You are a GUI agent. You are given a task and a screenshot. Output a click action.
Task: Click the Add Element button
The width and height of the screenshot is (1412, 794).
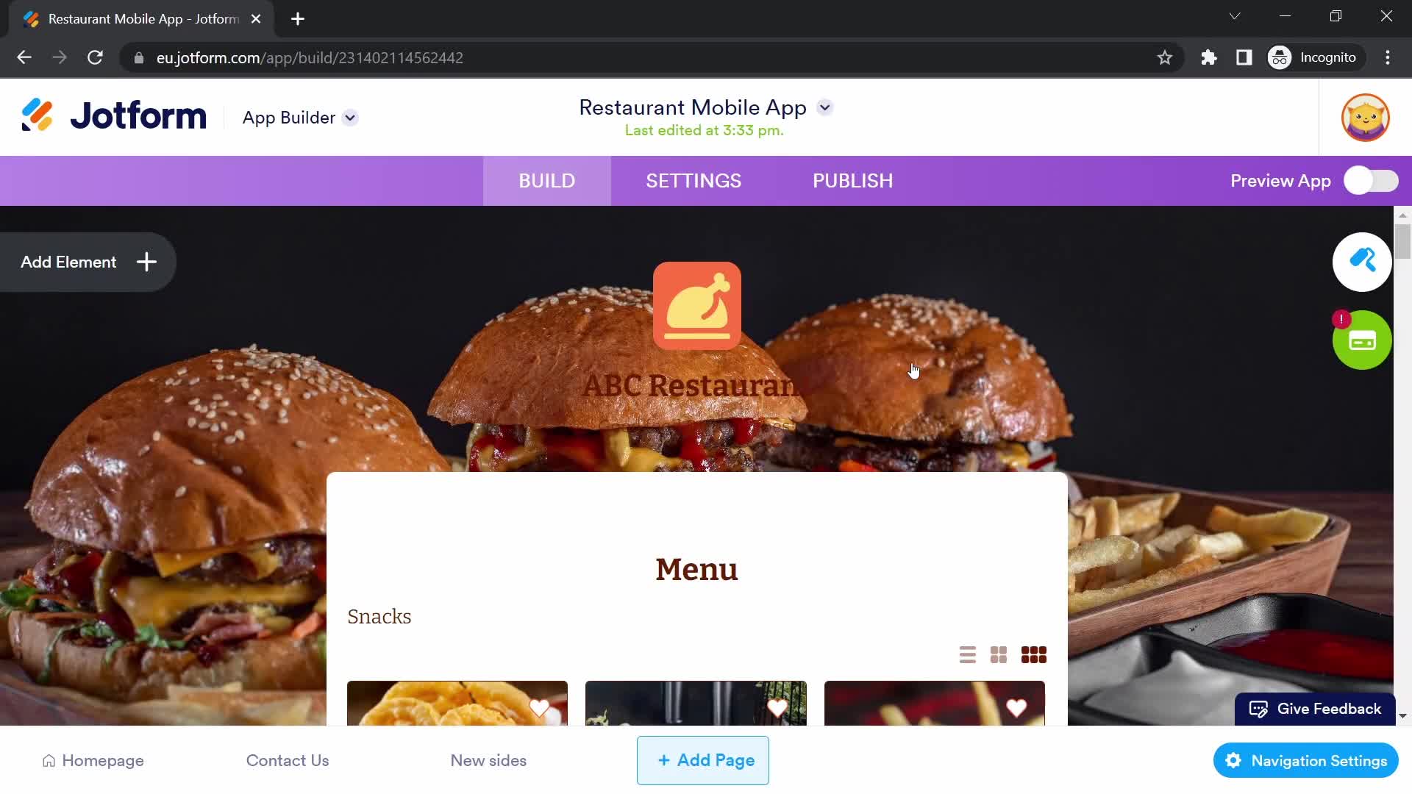(x=85, y=262)
